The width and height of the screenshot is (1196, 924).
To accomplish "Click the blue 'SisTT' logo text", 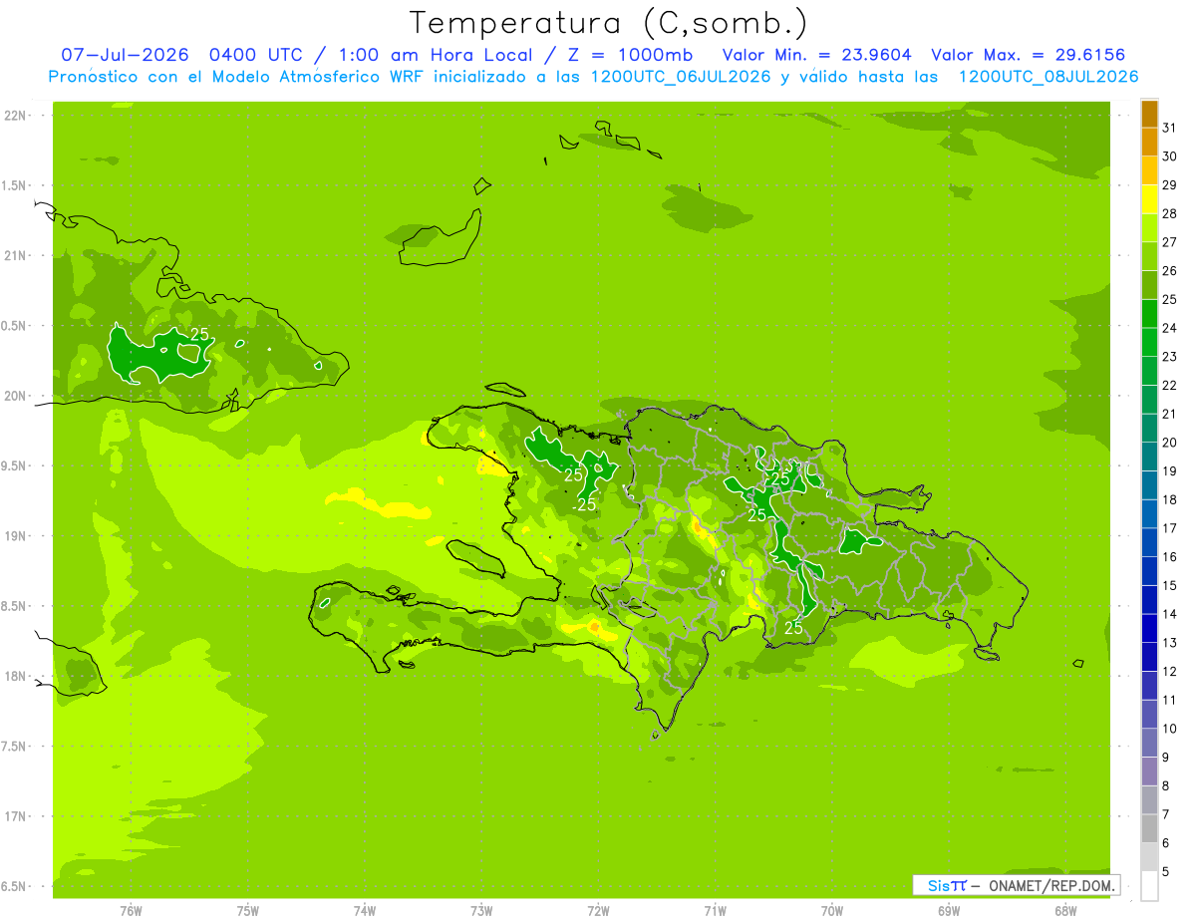I will click(946, 885).
